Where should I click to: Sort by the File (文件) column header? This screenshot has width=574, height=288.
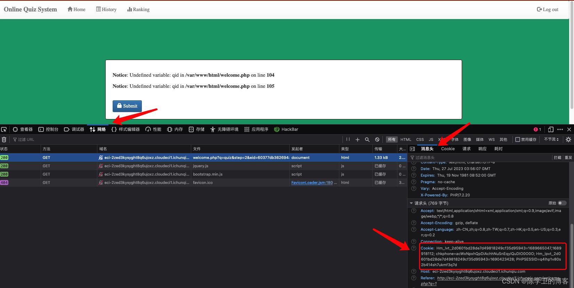point(240,149)
